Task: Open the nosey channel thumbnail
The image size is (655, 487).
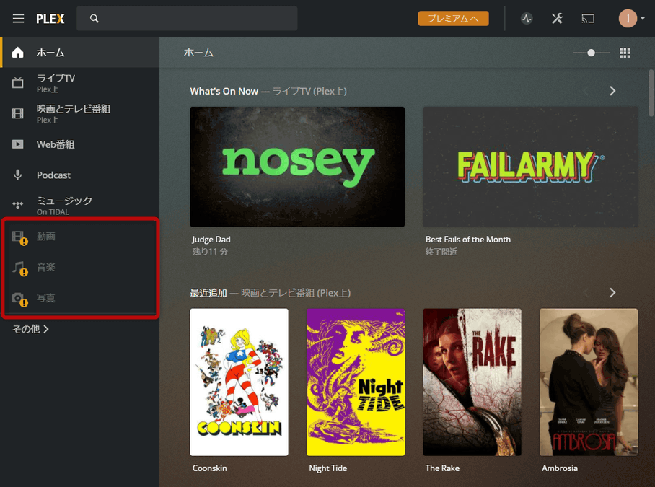Action: tap(297, 167)
